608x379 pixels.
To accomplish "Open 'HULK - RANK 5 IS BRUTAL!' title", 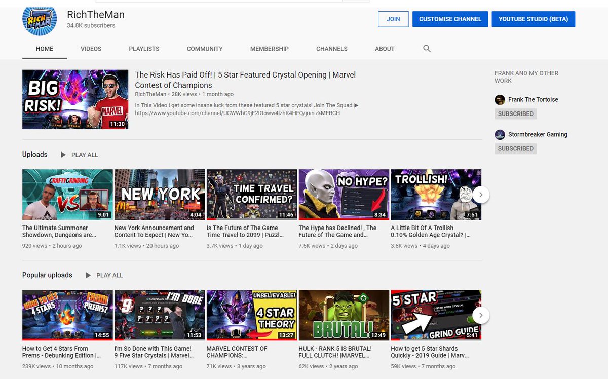I will [336, 352].
